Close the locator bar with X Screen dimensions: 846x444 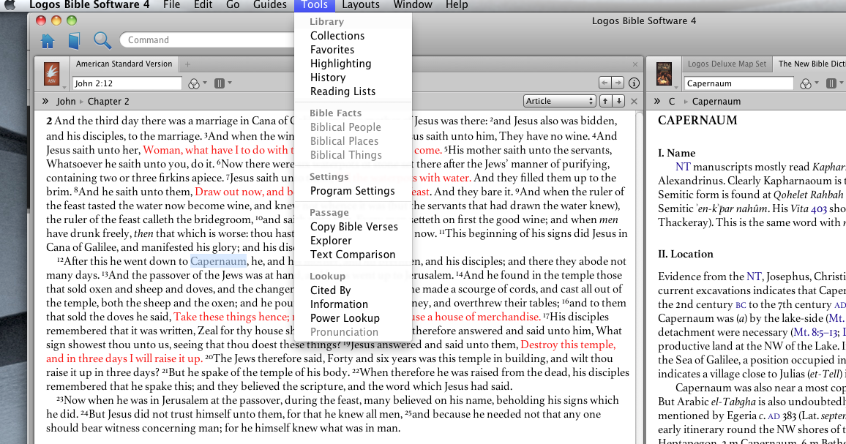pyautogui.click(x=634, y=101)
